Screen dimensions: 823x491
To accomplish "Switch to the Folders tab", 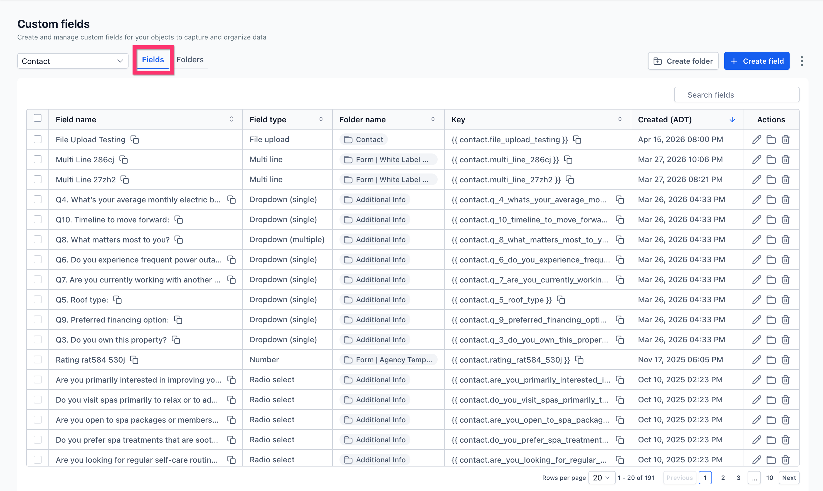I will [x=190, y=59].
